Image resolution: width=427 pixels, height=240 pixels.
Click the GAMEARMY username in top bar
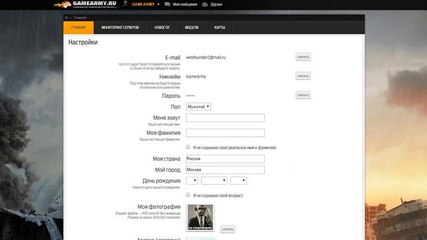click(143, 5)
